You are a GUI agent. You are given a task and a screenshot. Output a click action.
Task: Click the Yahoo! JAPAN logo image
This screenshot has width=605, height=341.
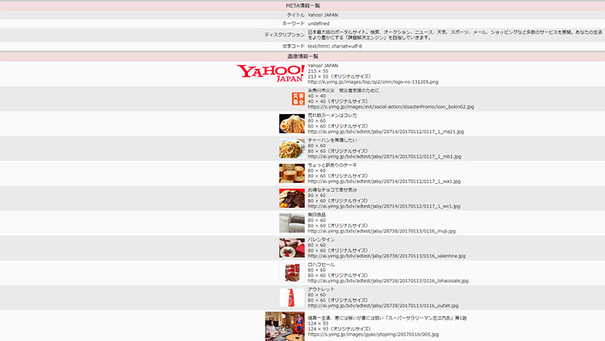271,73
